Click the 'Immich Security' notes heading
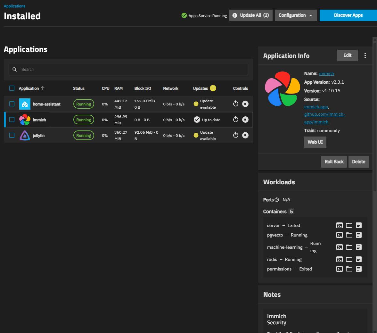 pyautogui.click(x=277, y=319)
